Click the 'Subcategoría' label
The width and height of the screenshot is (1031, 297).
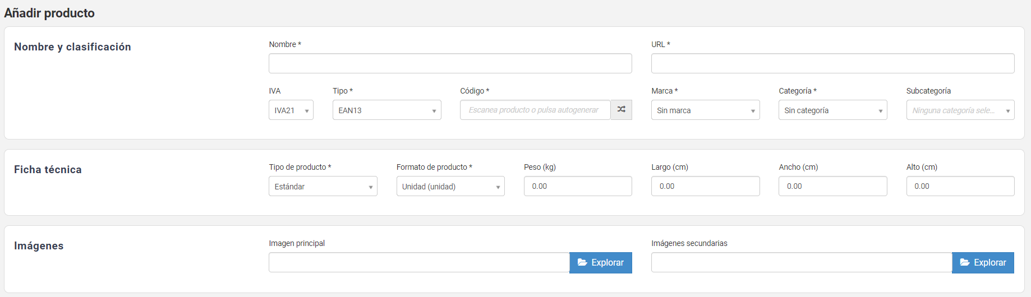(x=928, y=91)
